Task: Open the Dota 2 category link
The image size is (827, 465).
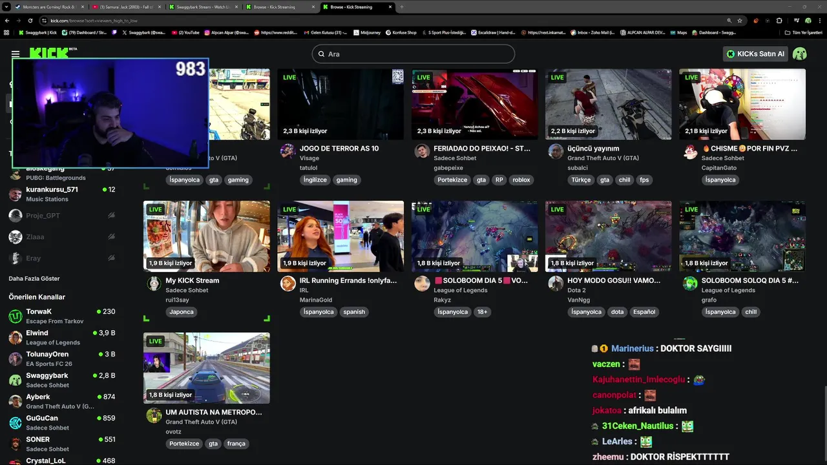Action: coord(576,290)
